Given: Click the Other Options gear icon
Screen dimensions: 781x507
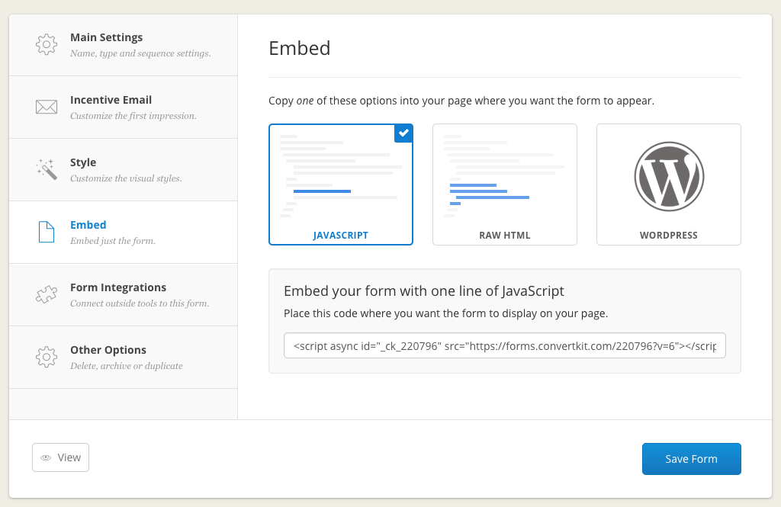Looking at the screenshot, I should (47, 357).
